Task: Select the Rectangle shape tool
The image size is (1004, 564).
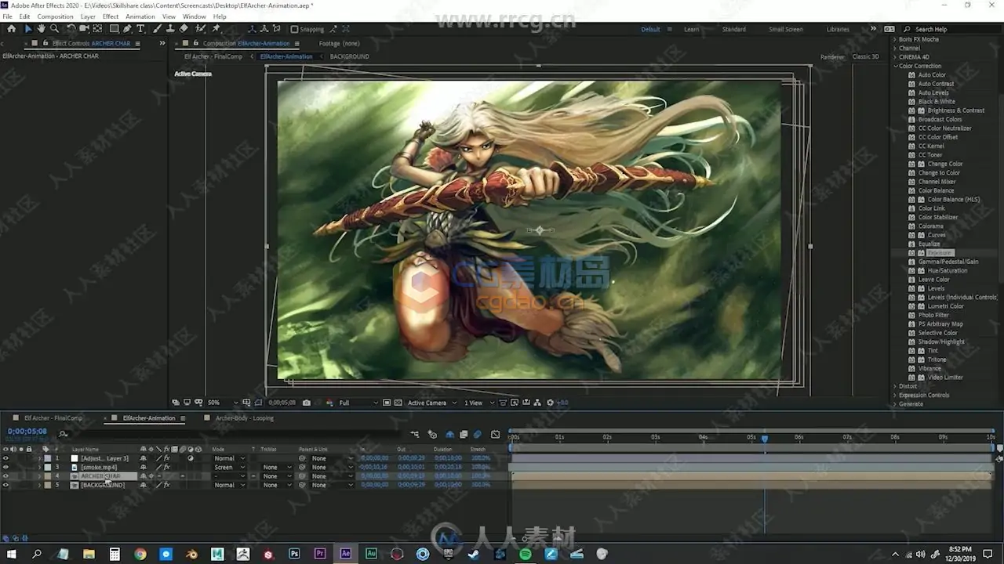Action: click(x=114, y=29)
